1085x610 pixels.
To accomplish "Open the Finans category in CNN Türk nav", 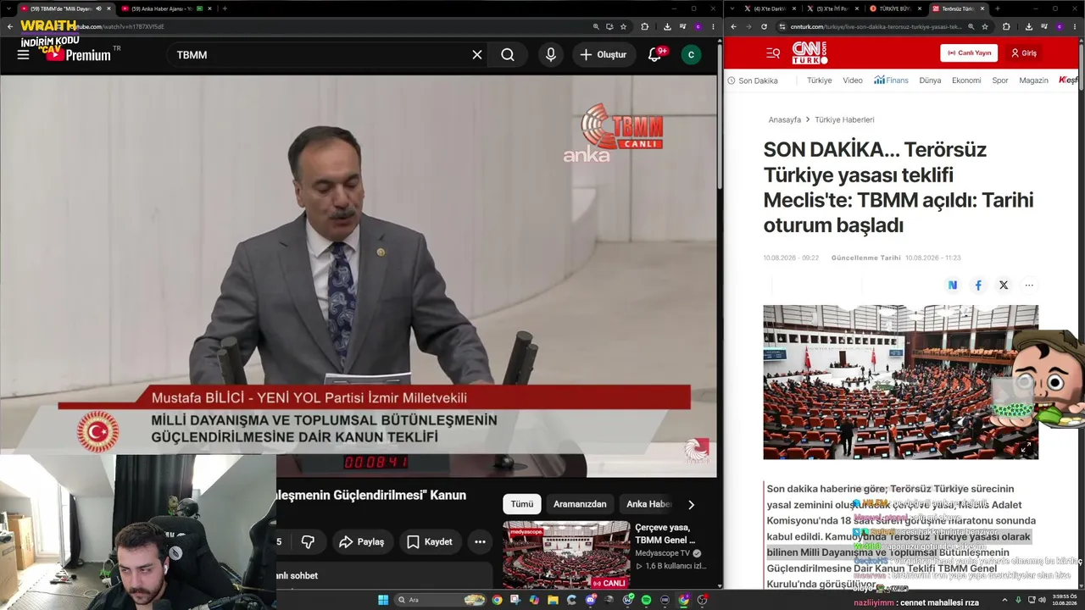I will coord(892,80).
